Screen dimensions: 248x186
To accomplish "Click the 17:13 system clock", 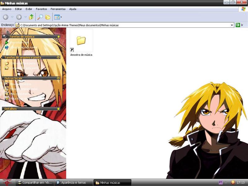I will [241, 183].
